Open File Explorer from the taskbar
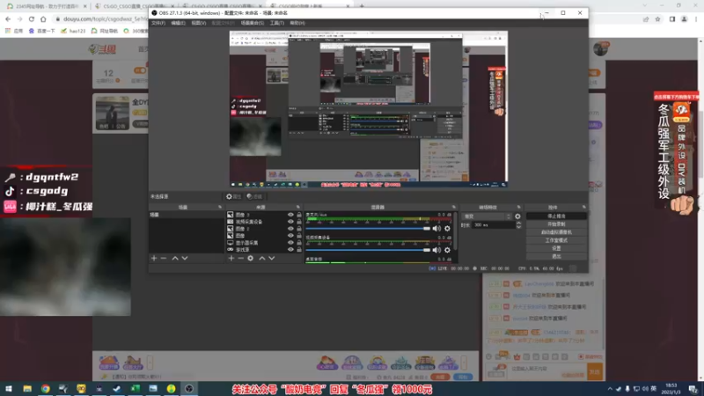Image resolution: width=704 pixels, height=396 pixels. click(x=27, y=389)
